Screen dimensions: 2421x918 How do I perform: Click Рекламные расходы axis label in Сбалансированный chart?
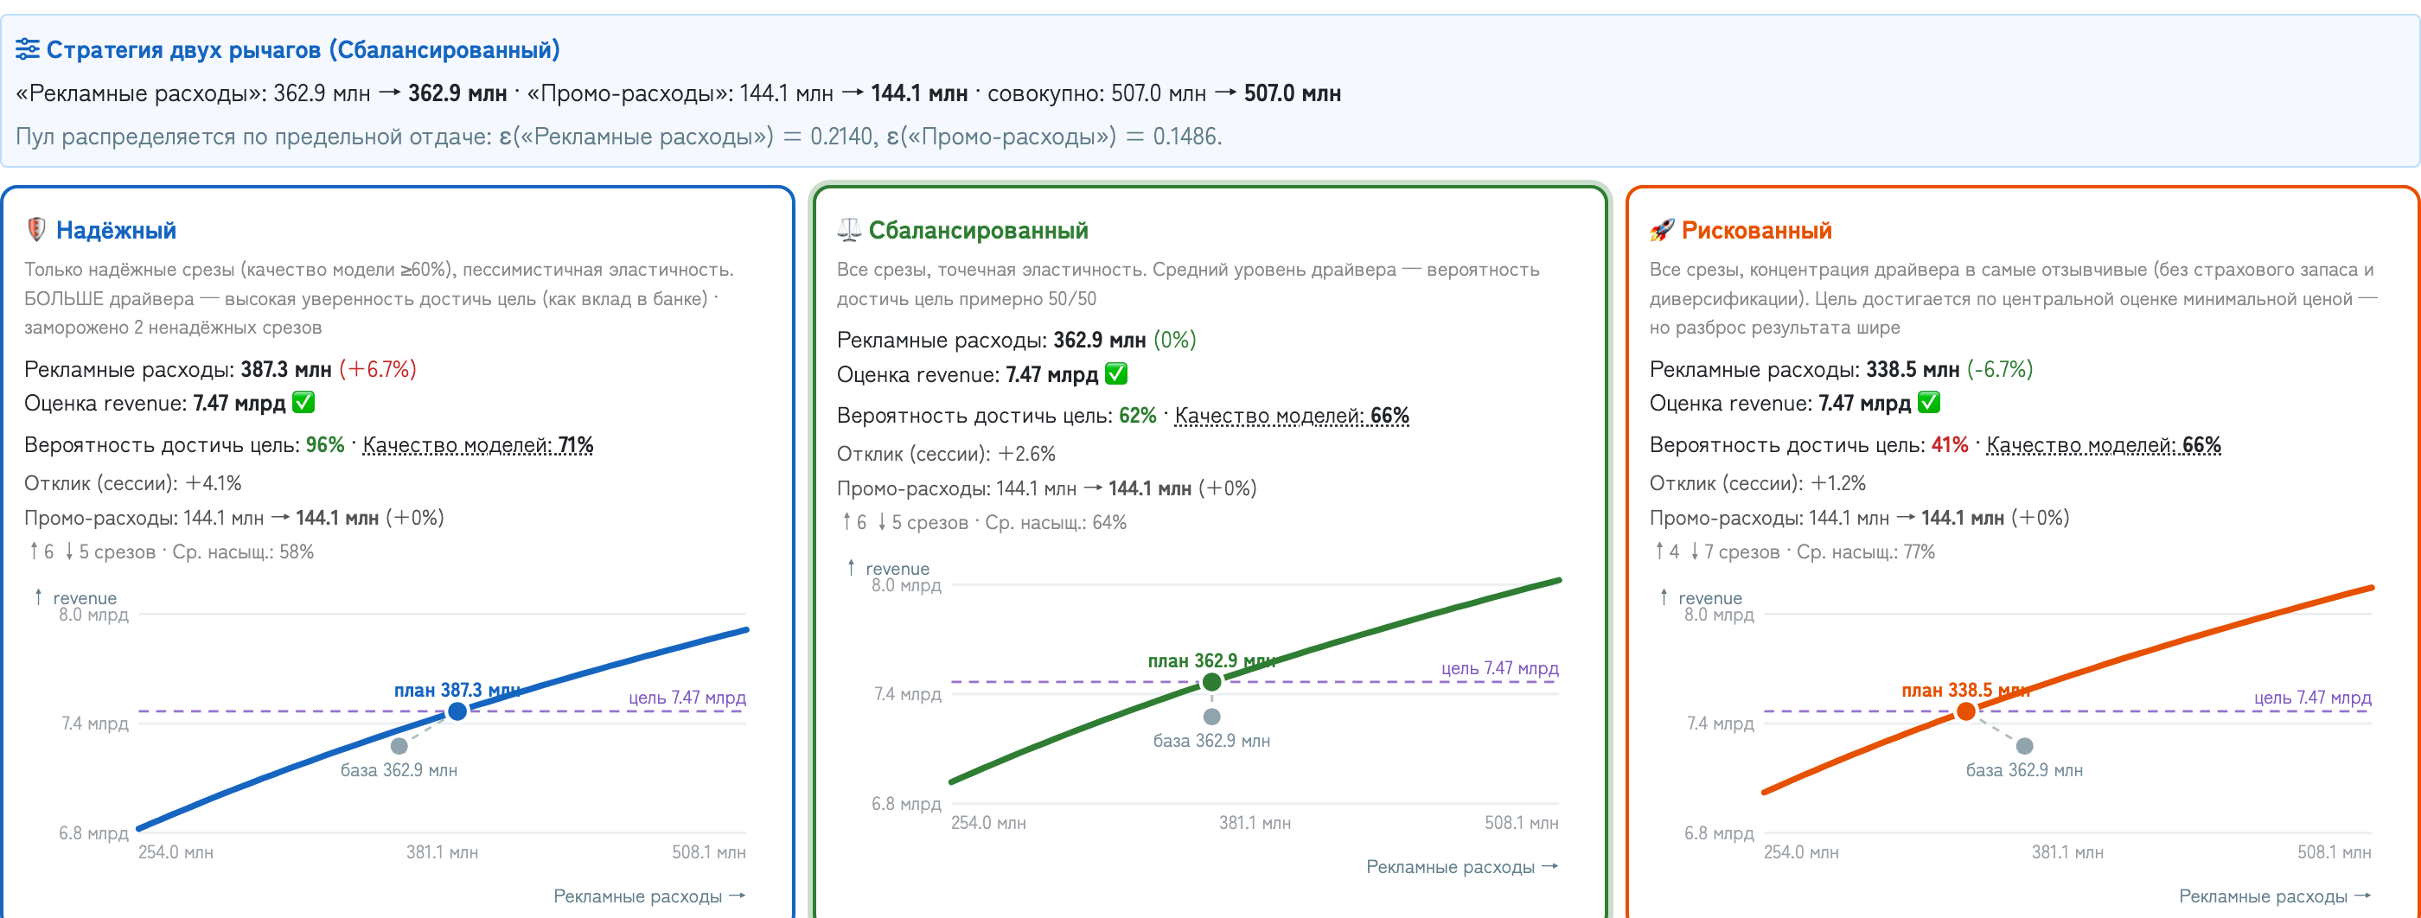click(1462, 867)
